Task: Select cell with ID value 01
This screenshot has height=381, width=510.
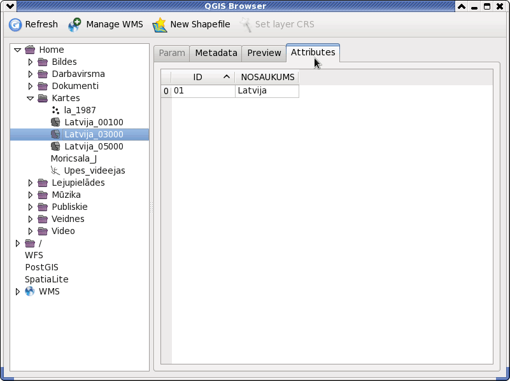Action: 203,91
